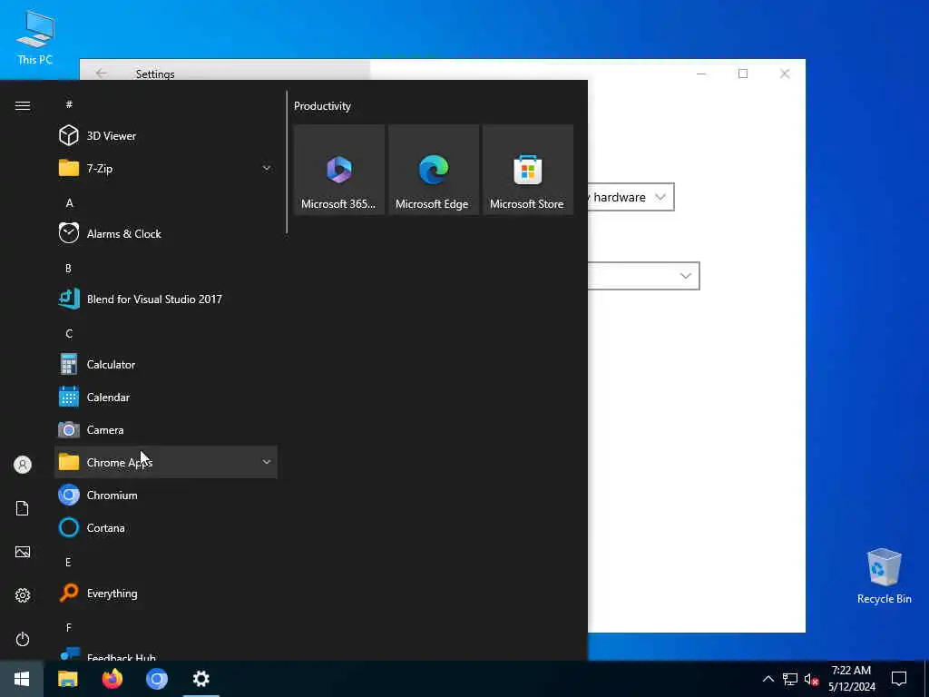Click the letter F group heading
The width and height of the screenshot is (929, 697).
[x=68, y=627]
